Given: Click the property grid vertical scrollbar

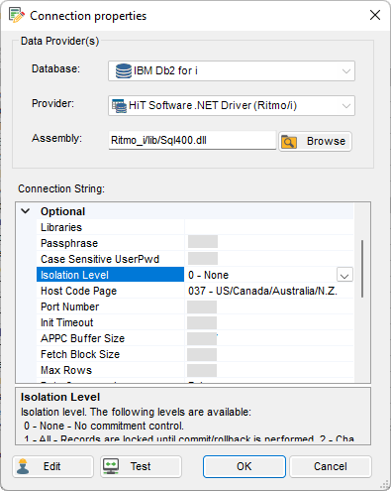Looking at the screenshot, I should click(362, 269).
